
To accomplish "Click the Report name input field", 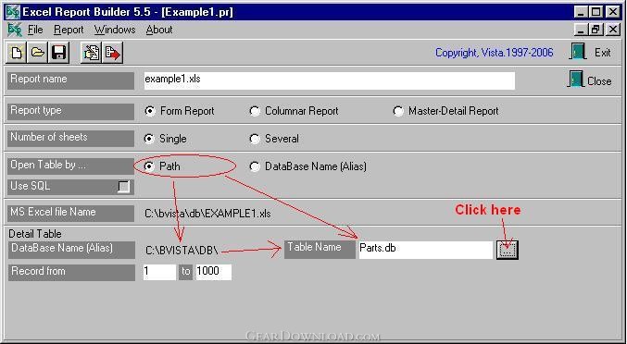I will click(x=330, y=80).
